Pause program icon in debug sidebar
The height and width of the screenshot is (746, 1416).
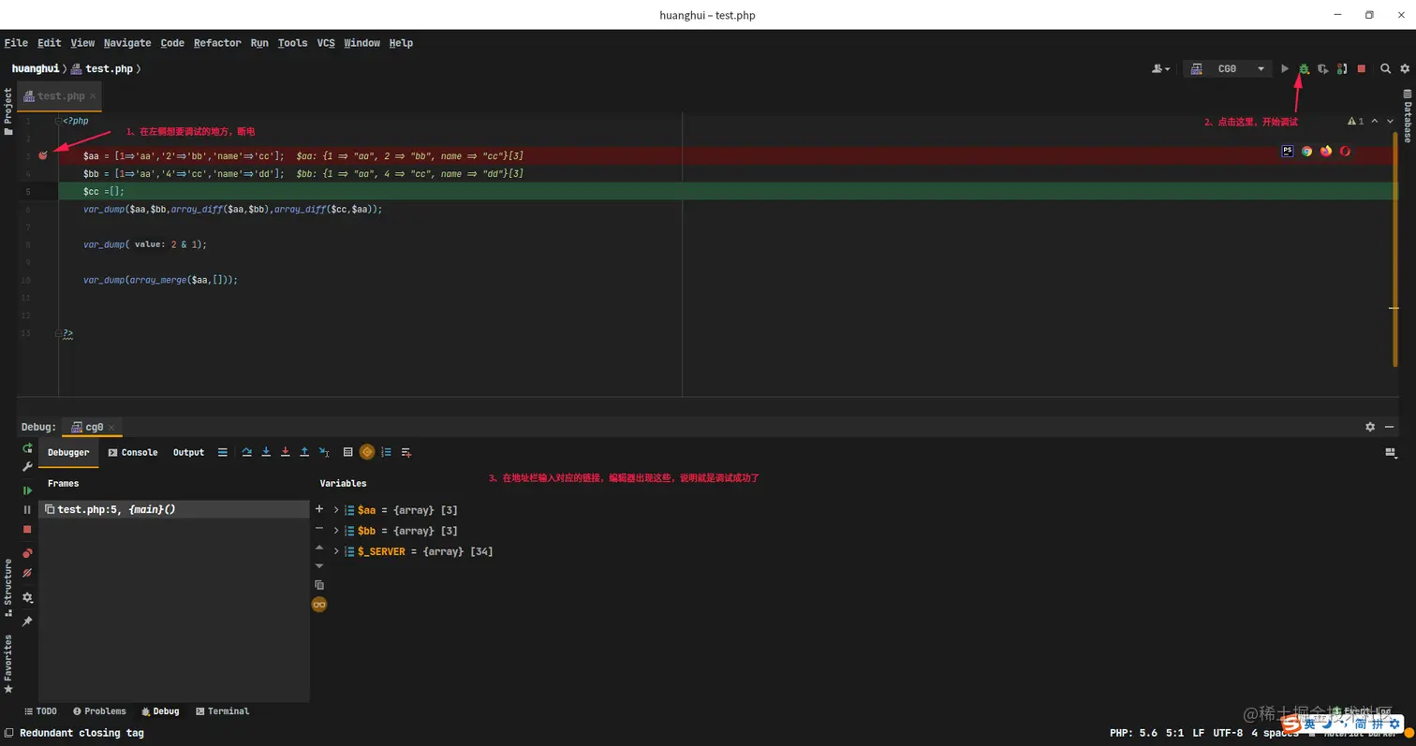[x=27, y=510]
